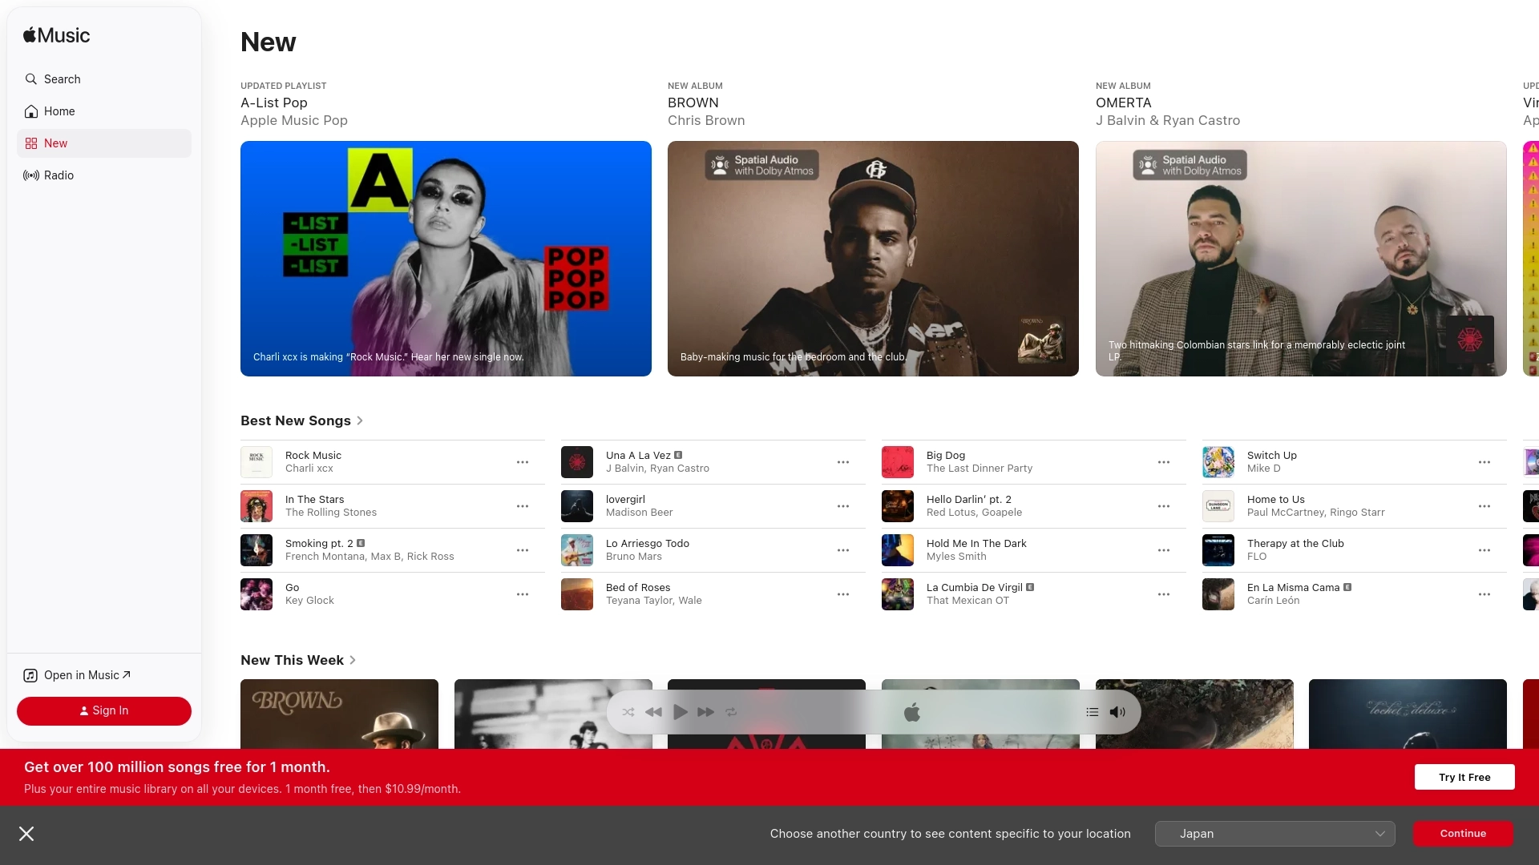Dismiss the country banner with X
Image resolution: width=1539 pixels, height=865 pixels.
[26, 834]
